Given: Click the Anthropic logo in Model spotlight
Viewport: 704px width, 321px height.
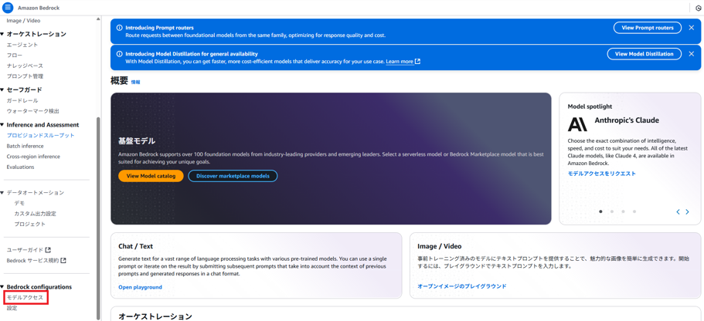Looking at the screenshot, I should pyautogui.click(x=577, y=124).
